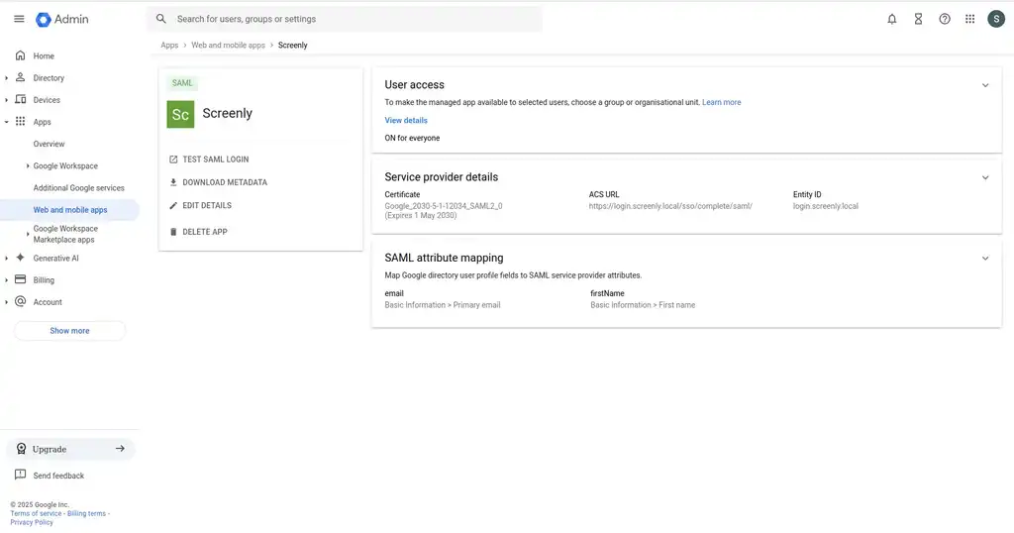The image size is (1014, 533).
Task: Go to Apps breadcrumb
Action: (x=169, y=46)
